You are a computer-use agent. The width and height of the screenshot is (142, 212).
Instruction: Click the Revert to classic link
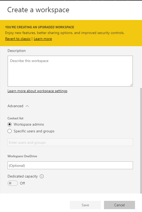(x=18, y=39)
